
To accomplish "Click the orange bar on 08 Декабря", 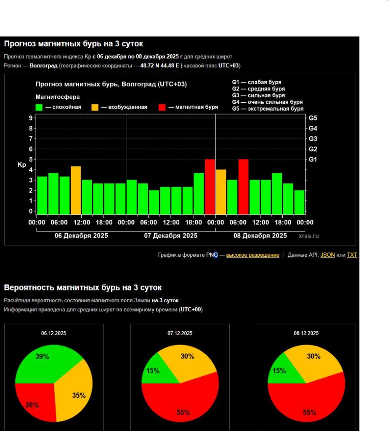I will click(221, 192).
